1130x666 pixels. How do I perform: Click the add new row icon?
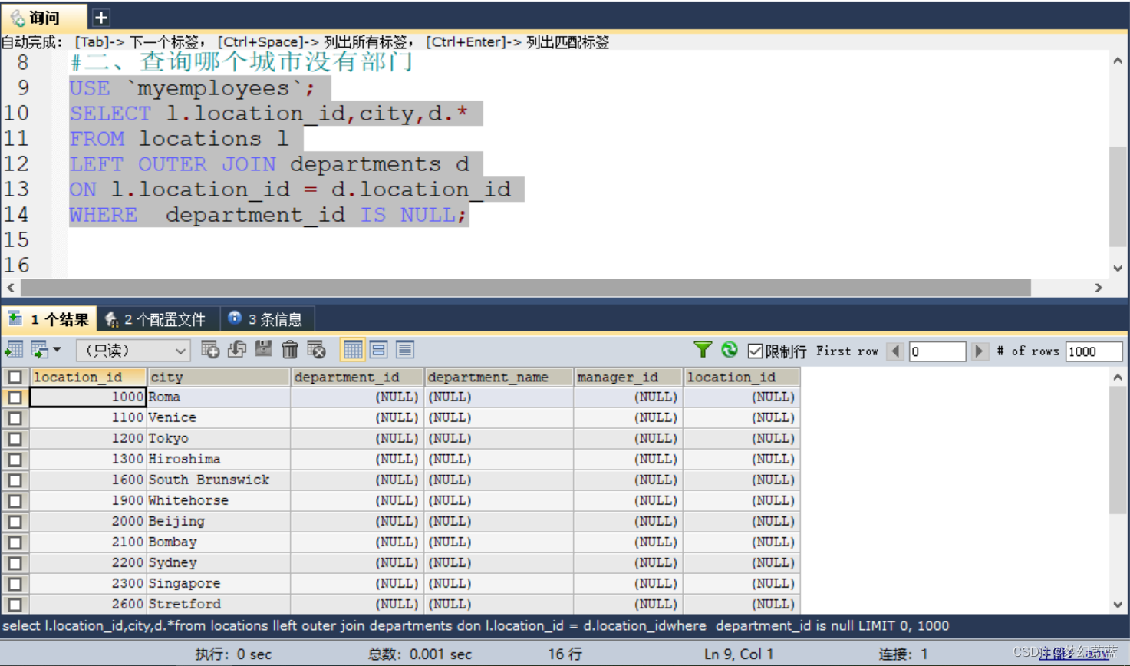(x=208, y=351)
